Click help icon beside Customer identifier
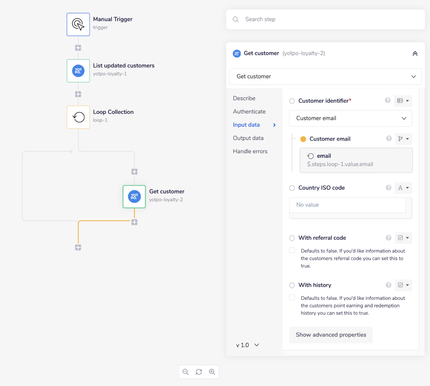430x386 pixels. (x=387, y=101)
